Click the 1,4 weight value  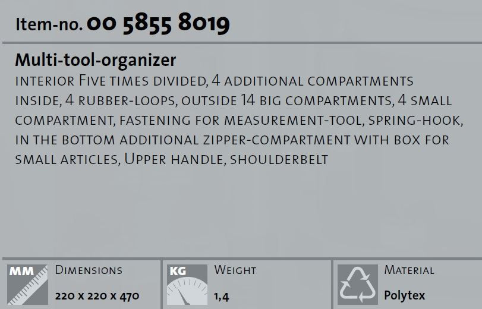point(222,297)
